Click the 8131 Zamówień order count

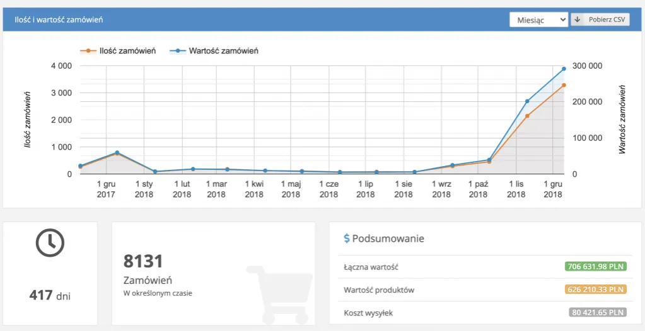(143, 261)
